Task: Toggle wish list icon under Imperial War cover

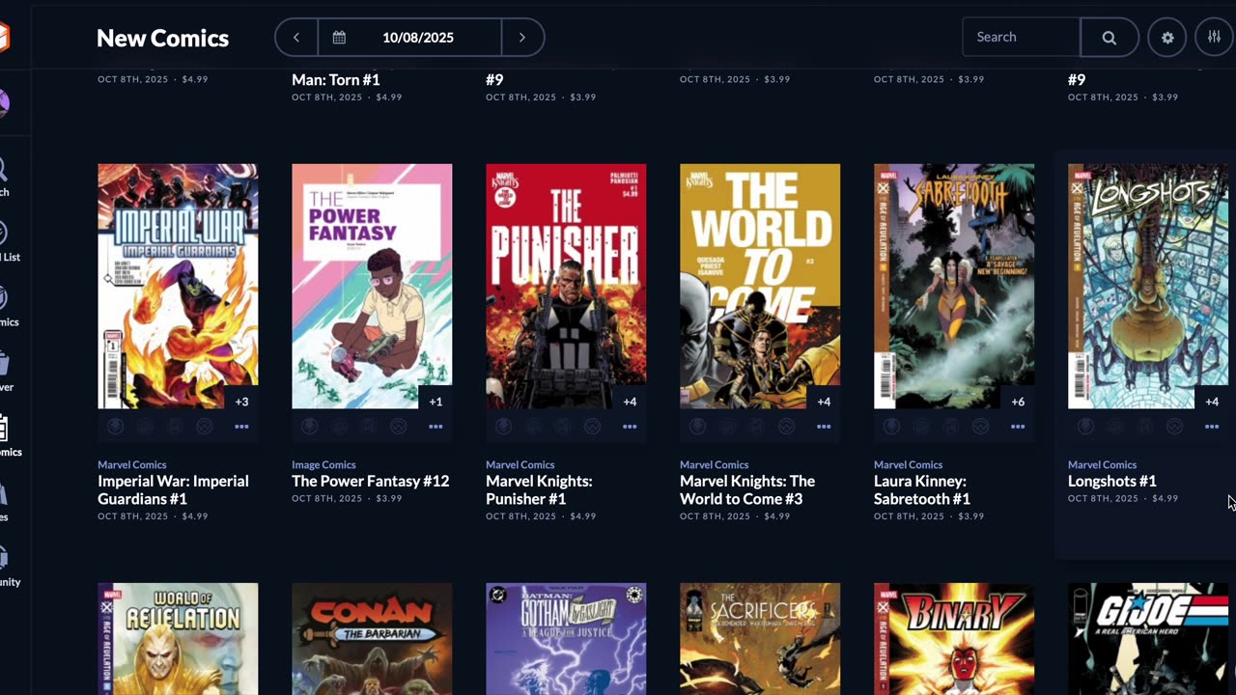Action: (x=205, y=427)
